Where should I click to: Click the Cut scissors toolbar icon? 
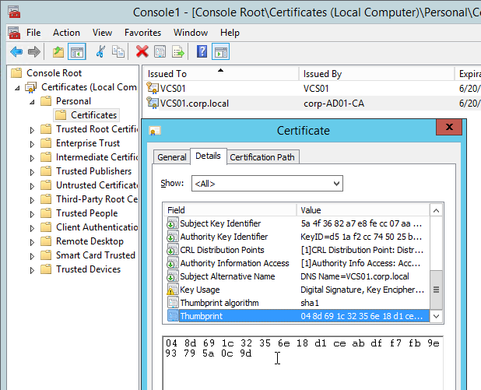click(x=100, y=51)
